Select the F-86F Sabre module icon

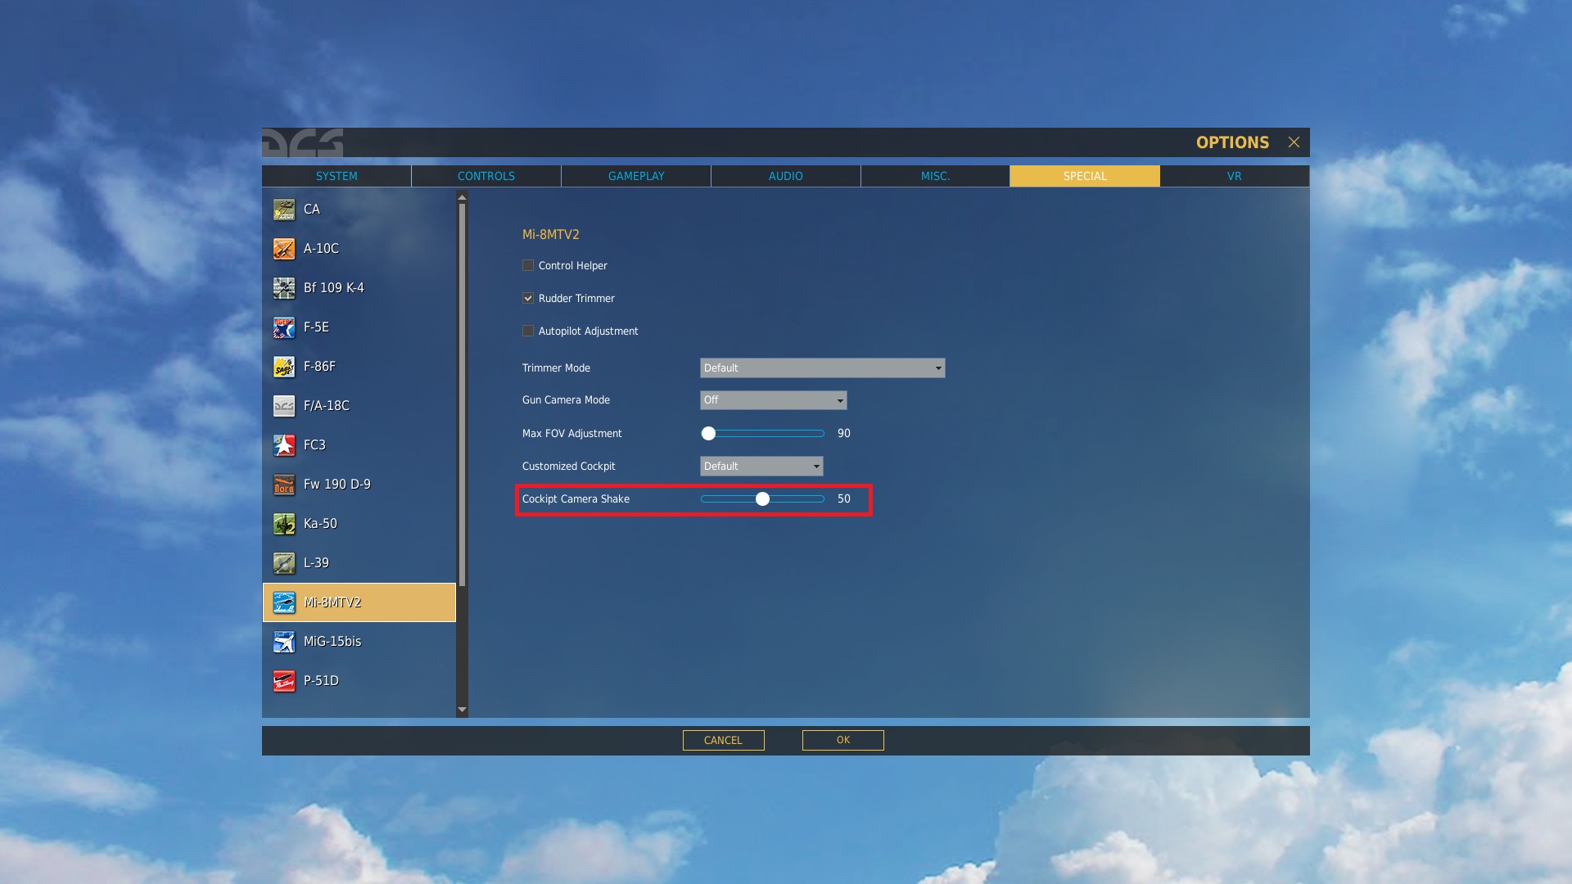[284, 367]
